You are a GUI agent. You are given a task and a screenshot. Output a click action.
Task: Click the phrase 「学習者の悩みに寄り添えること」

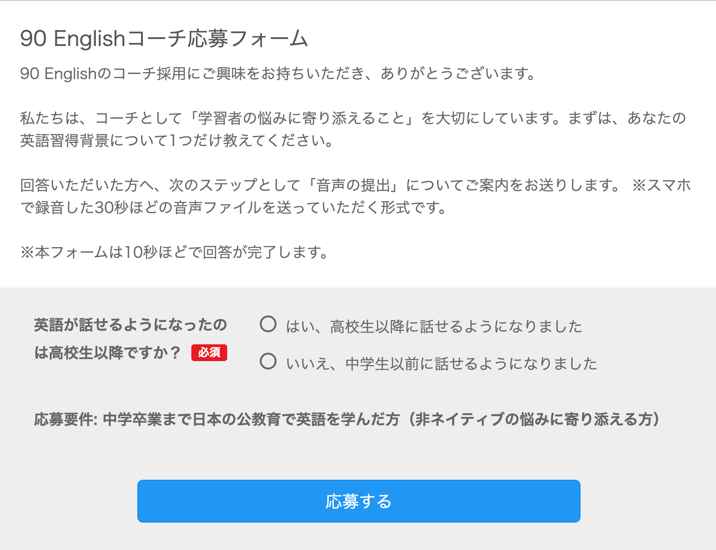coord(302,118)
